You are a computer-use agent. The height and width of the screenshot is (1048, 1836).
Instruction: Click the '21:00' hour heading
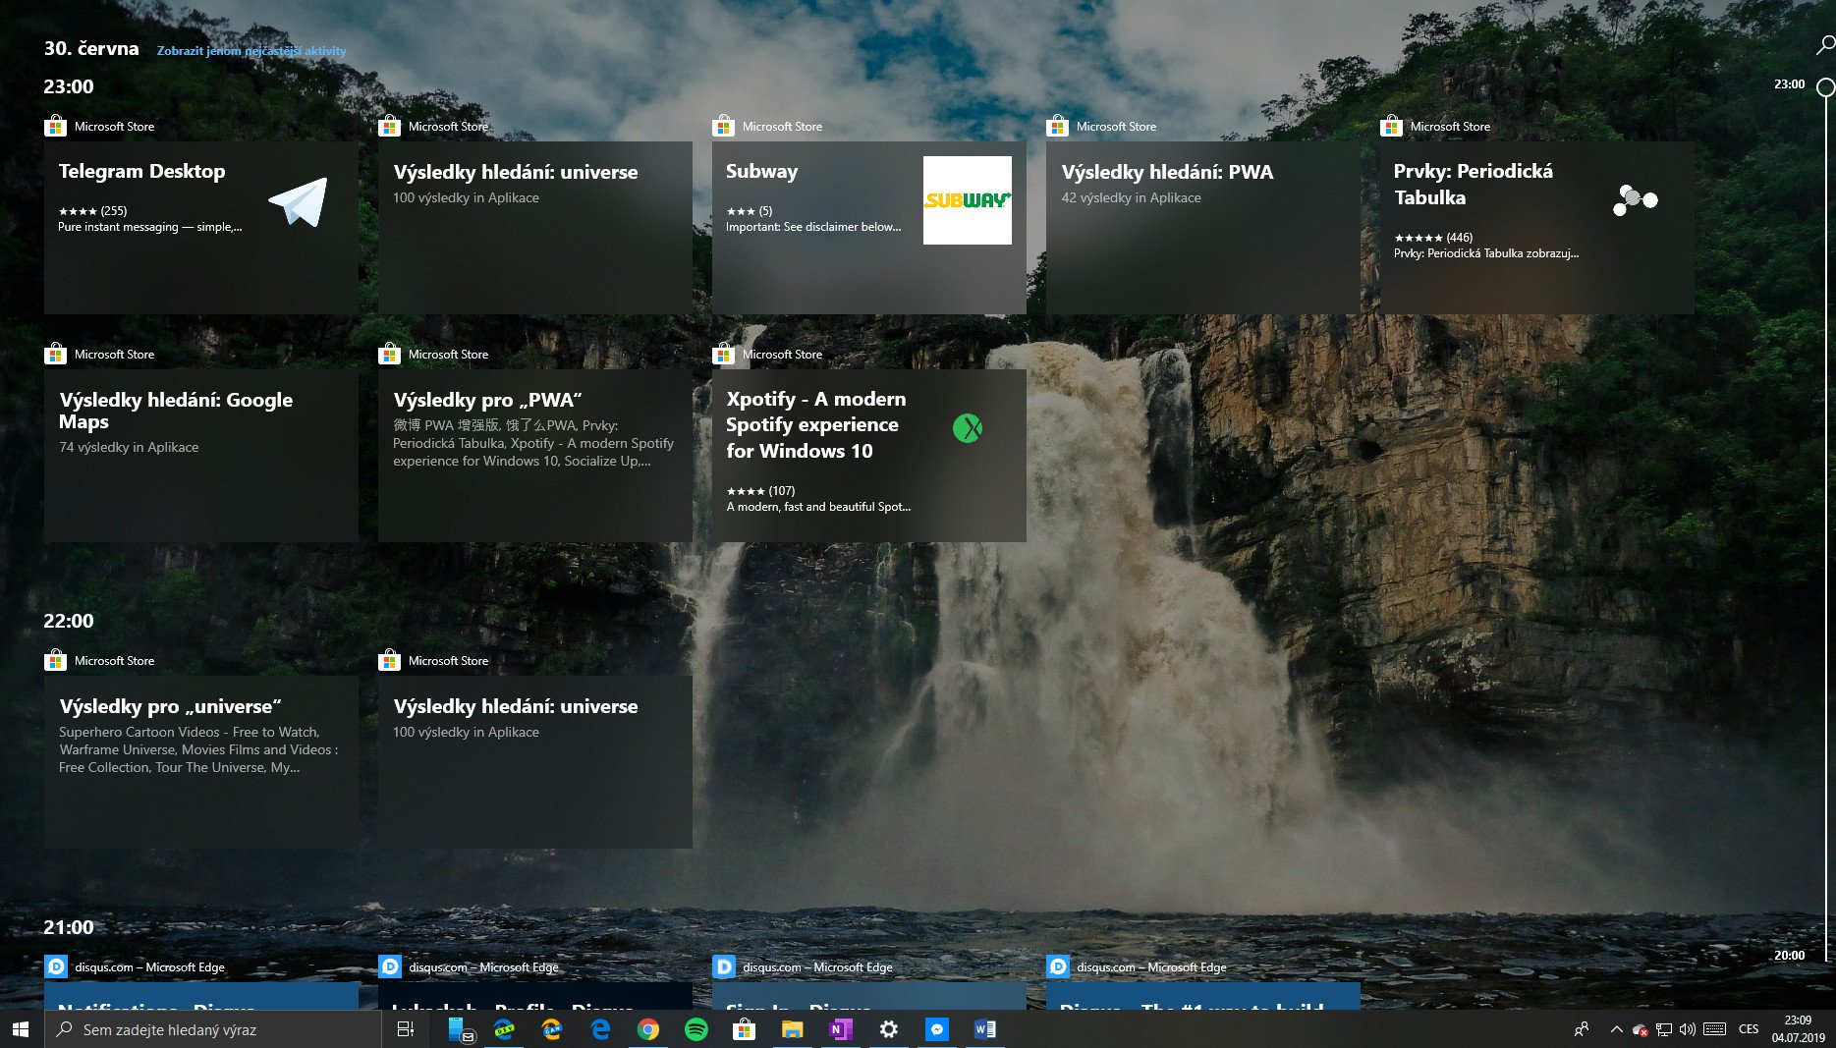click(69, 927)
